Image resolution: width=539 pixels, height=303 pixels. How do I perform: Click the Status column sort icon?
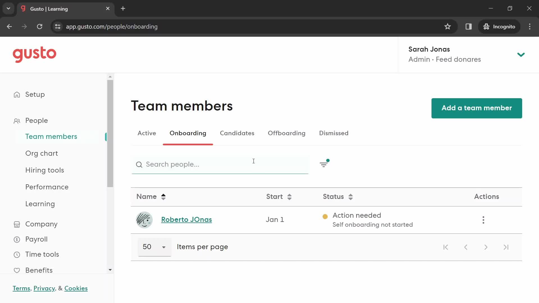pyautogui.click(x=350, y=197)
